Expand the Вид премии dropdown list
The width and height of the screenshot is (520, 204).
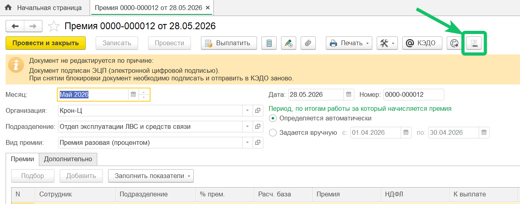point(247,142)
